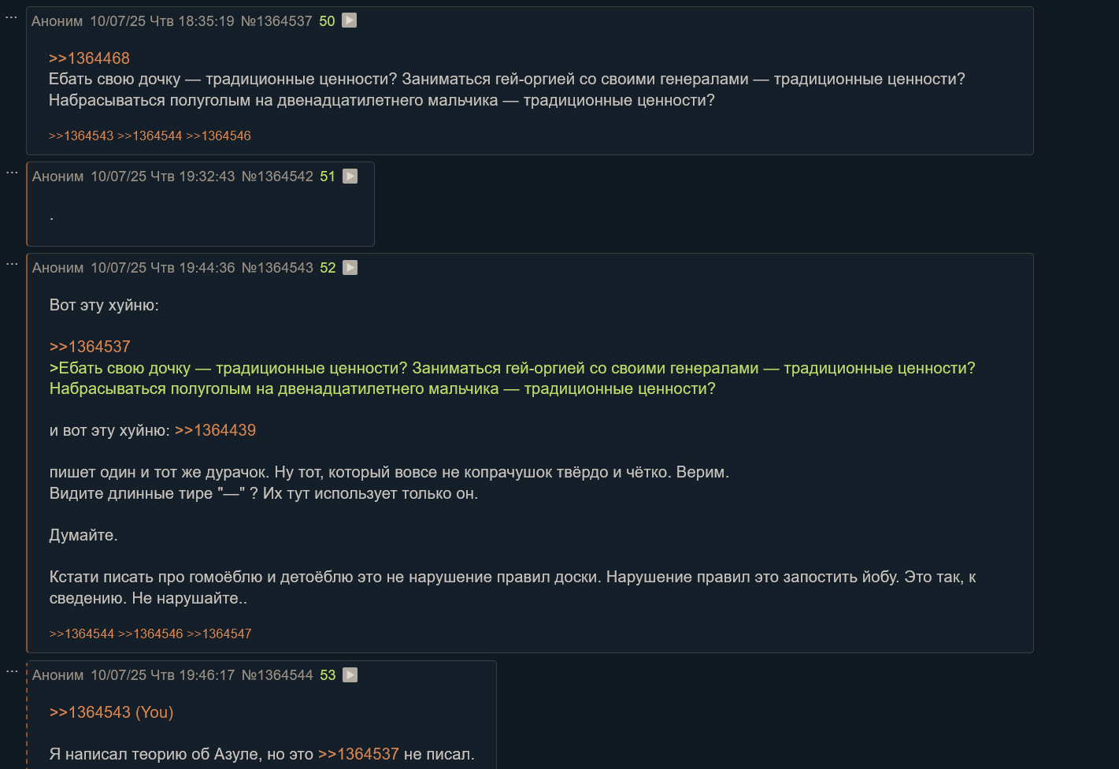This screenshot has height=769, width=1119.
Task: Click post number №1364537 to reply
Action: (276, 21)
